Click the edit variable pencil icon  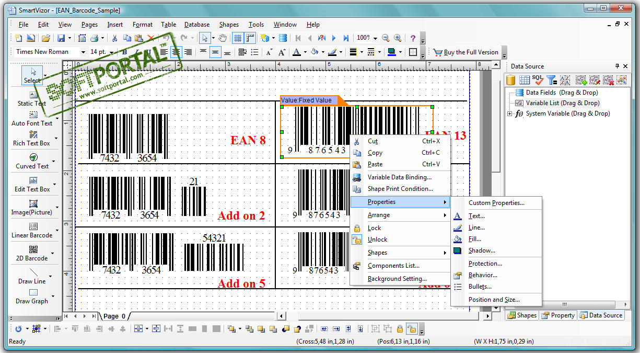pos(595,80)
